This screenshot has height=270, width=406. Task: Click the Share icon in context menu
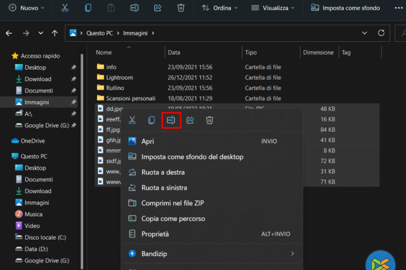[190, 120]
